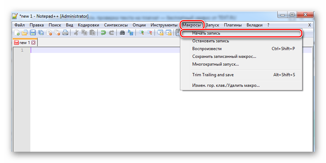This screenshot has width=326, height=163.
Task: Click the Replace icon in the toolbar
Action: pyautogui.click(x=130, y=33)
